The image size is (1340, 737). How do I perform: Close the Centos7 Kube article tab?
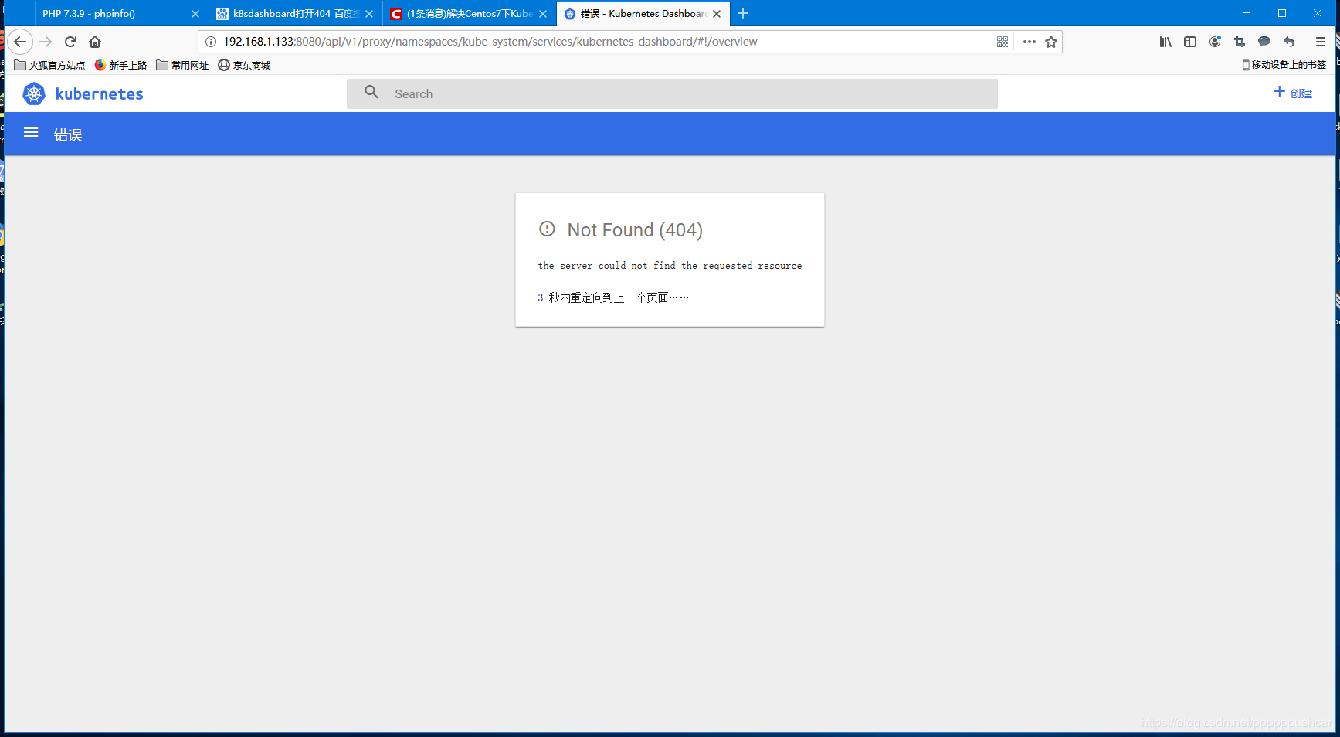click(x=543, y=14)
